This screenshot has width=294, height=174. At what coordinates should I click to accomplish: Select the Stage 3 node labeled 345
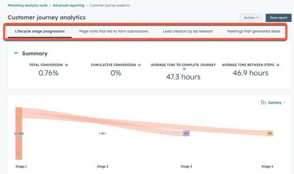[186, 133]
